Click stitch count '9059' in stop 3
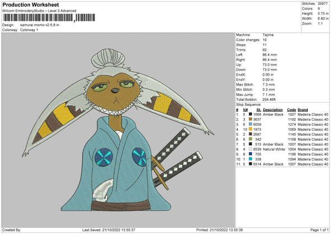Image resolution: width=331 pixels, height=234 pixels. coord(257,124)
